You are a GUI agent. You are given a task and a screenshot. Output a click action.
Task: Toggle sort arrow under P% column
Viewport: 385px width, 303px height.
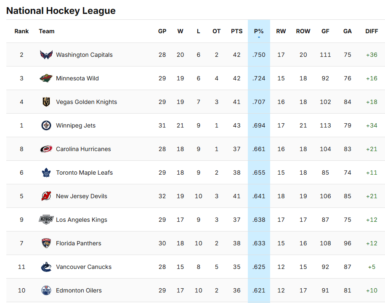pyautogui.click(x=259, y=37)
